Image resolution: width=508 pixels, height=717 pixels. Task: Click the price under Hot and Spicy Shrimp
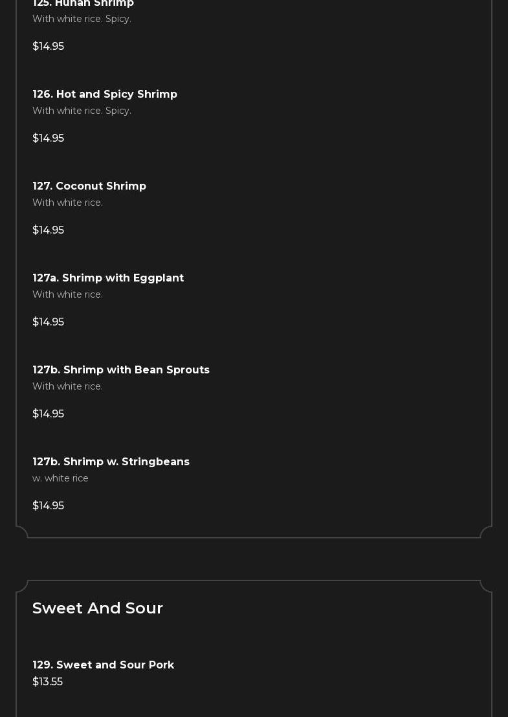click(x=48, y=138)
